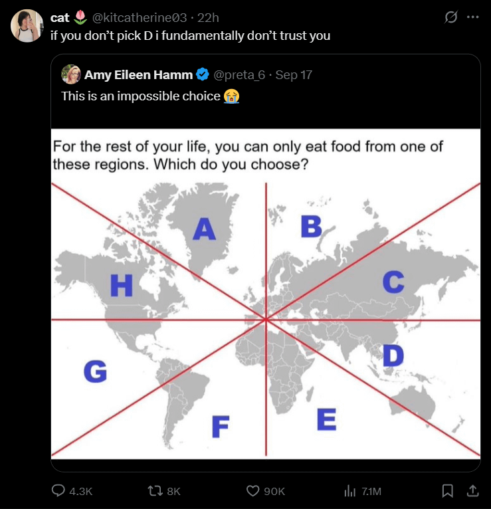This screenshot has height=509, width=491.
Task: Open quoted tweet text "This is an impossible choice"
Action: click(x=140, y=96)
